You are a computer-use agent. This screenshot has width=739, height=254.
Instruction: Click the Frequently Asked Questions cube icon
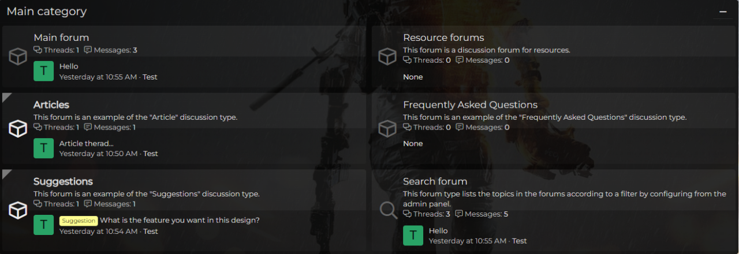pos(387,128)
